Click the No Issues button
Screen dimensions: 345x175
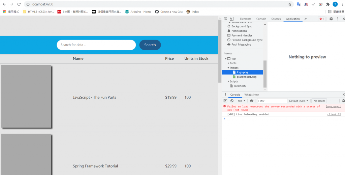coord(319,101)
